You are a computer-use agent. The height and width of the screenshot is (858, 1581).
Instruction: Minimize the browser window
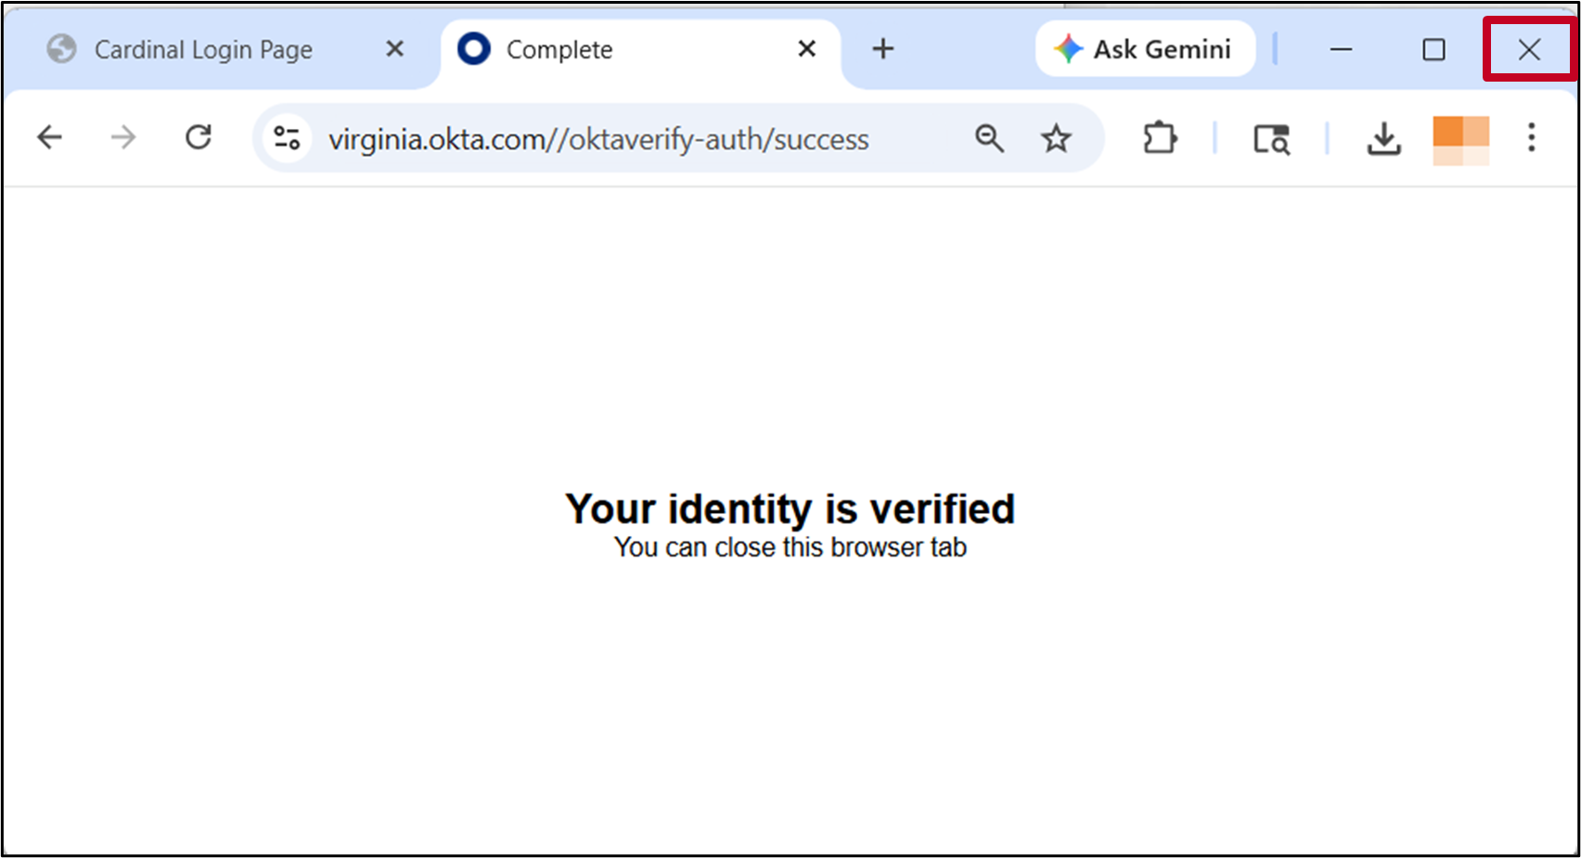pos(1342,49)
